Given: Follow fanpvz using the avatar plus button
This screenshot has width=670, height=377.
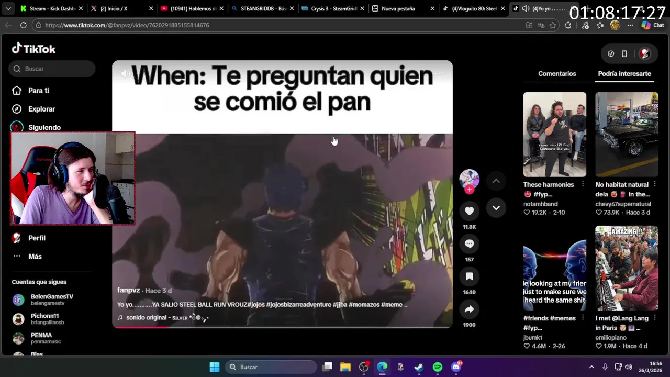Looking at the screenshot, I should click(469, 190).
